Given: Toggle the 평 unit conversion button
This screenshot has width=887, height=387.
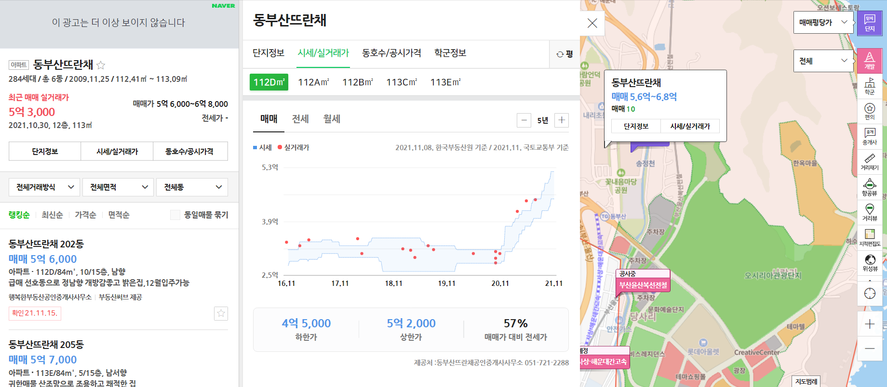Looking at the screenshot, I should point(564,54).
